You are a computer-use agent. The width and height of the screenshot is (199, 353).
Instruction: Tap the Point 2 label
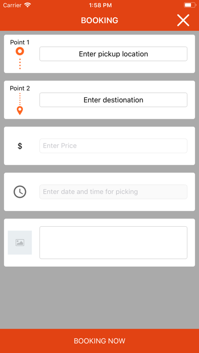[x=20, y=88]
